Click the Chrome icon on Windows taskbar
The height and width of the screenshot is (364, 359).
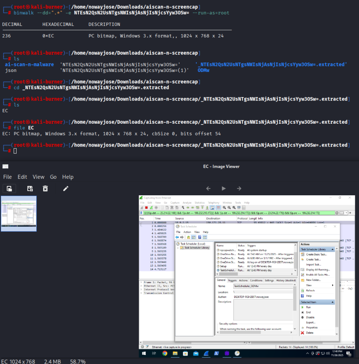[x=165, y=353]
